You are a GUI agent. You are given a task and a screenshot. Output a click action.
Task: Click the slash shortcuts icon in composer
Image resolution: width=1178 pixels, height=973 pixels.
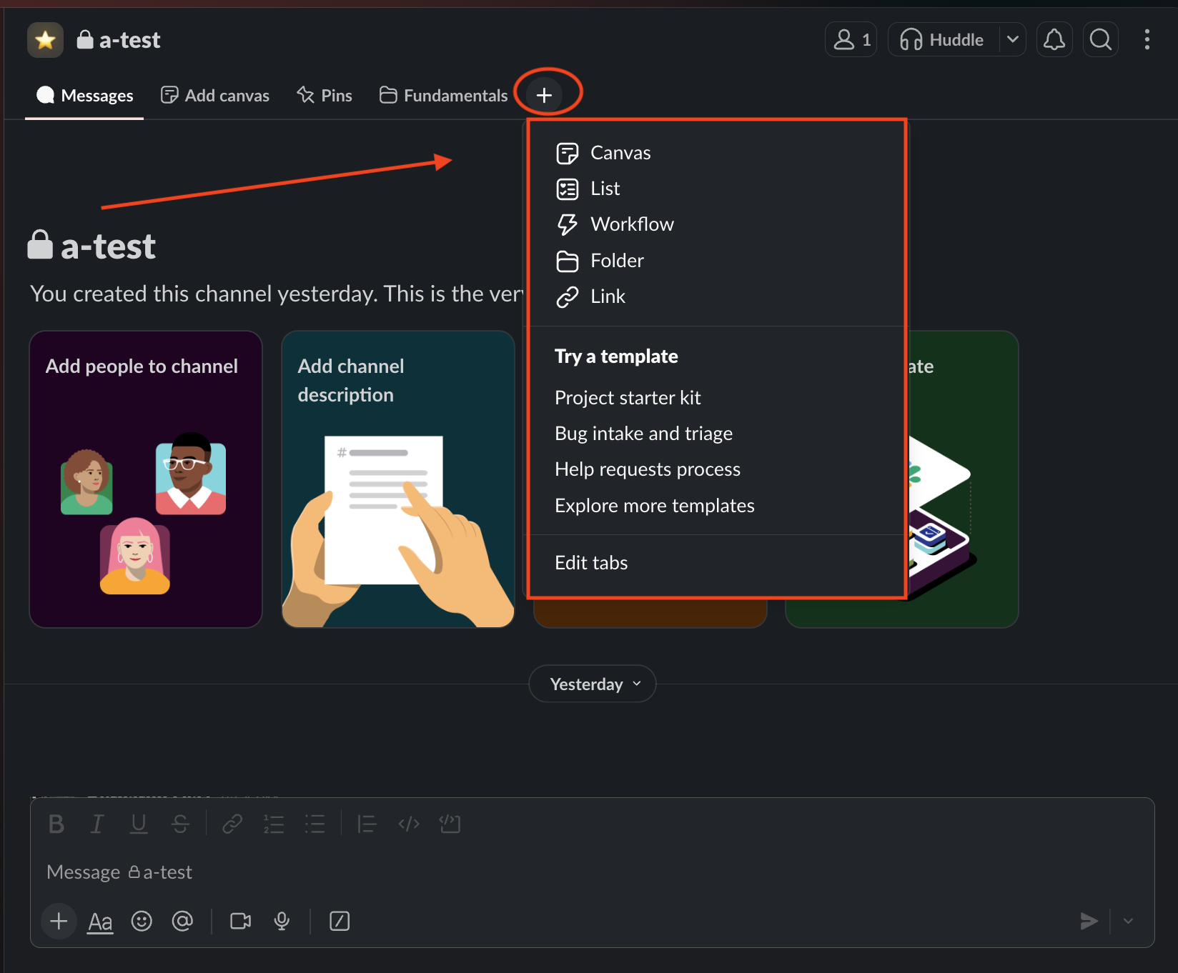pos(340,922)
